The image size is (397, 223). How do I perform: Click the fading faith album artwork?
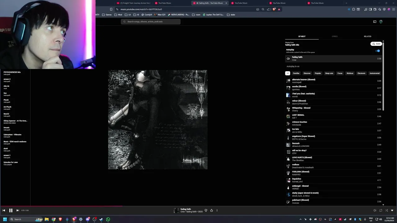pos(158,120)
